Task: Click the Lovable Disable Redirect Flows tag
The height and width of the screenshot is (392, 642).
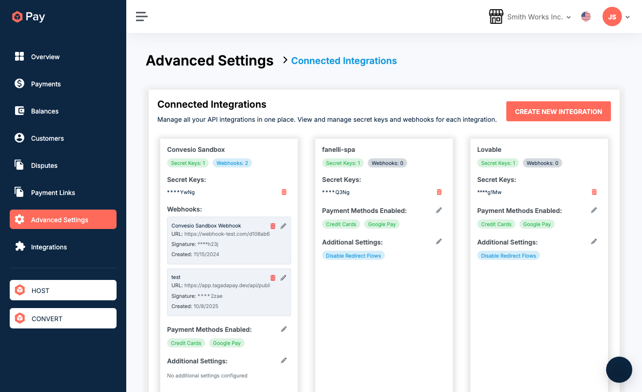Action: point(508,256)
